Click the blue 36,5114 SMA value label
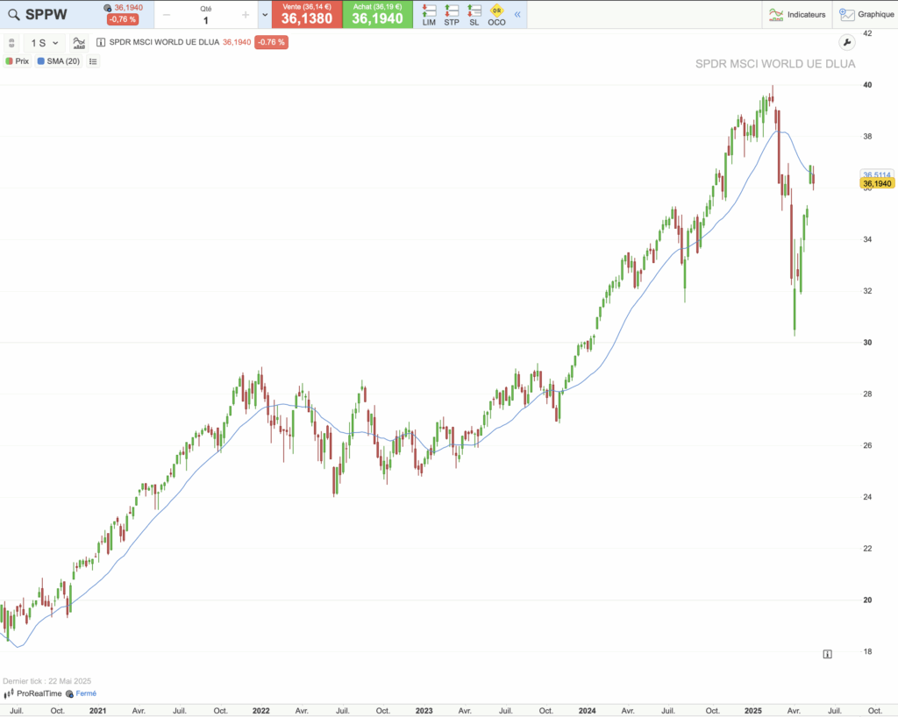 (877, 174)
